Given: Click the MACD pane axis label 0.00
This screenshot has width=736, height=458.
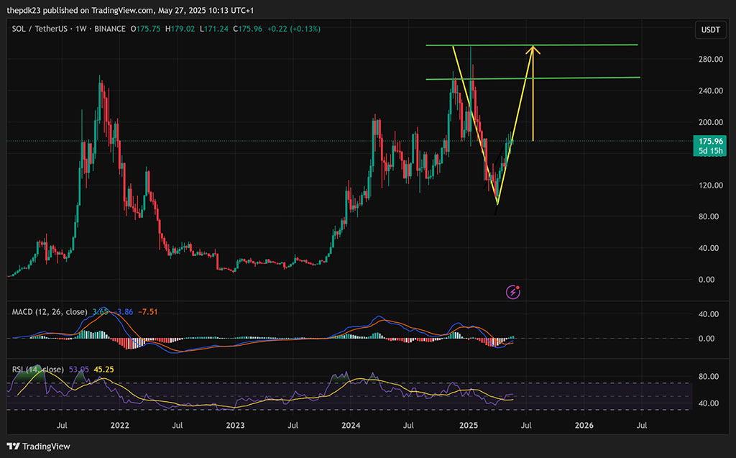Looking at the screenshot, I should click(x=707, y=338).
